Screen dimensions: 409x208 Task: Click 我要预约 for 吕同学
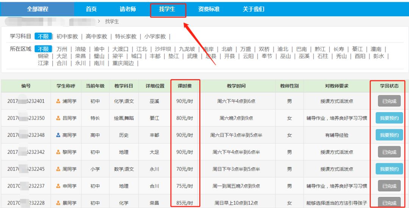[x=389, y=118]
